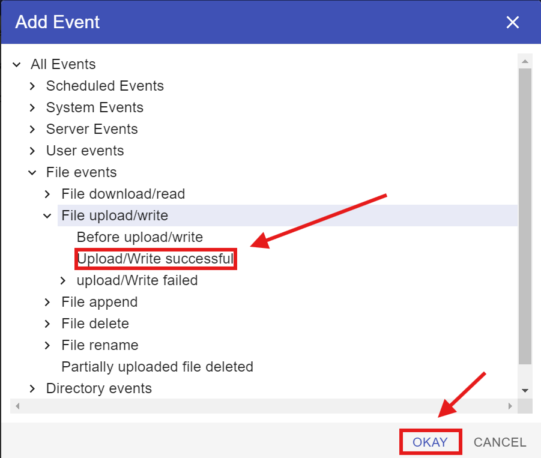This screenshot has width=541, height=458.
Task: Click the CANCEL button
Action: pos(500,442)
